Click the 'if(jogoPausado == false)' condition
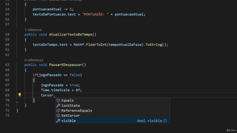The width and height of the screenshot is (237, 133). 57,75
